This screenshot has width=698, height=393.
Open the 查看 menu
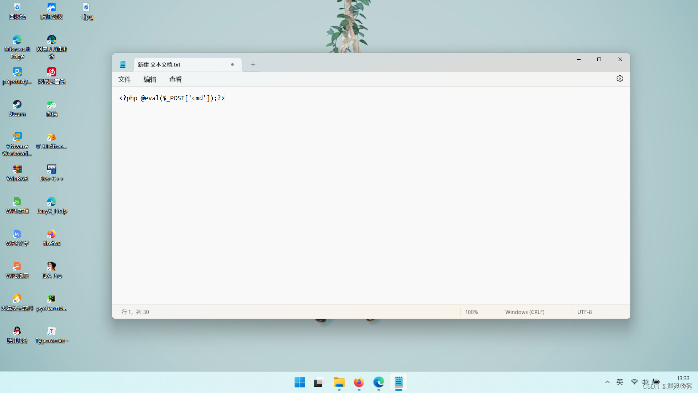click(x=175, y=79)
